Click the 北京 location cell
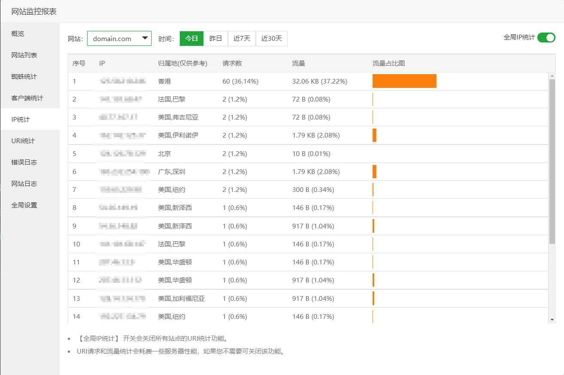The width and height of the screenshot is (564, 375). 164,153
